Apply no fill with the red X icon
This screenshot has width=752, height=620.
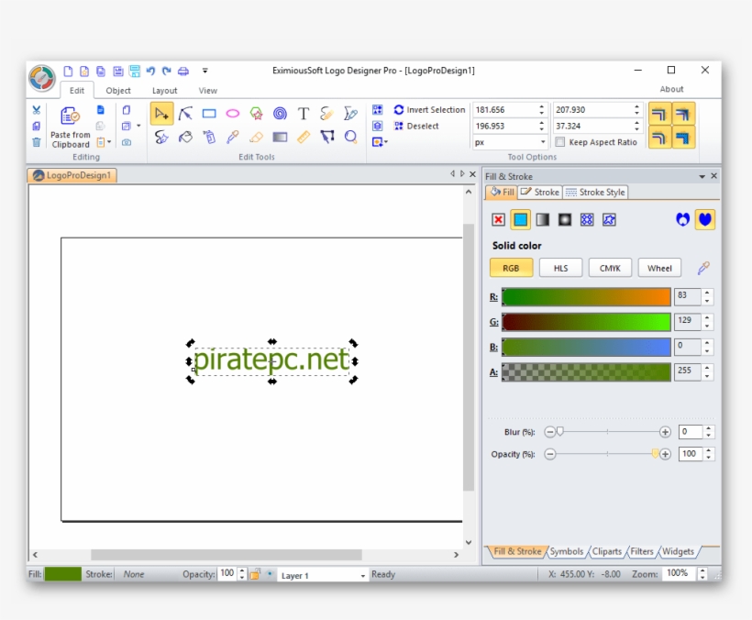(x=498, y=220)
